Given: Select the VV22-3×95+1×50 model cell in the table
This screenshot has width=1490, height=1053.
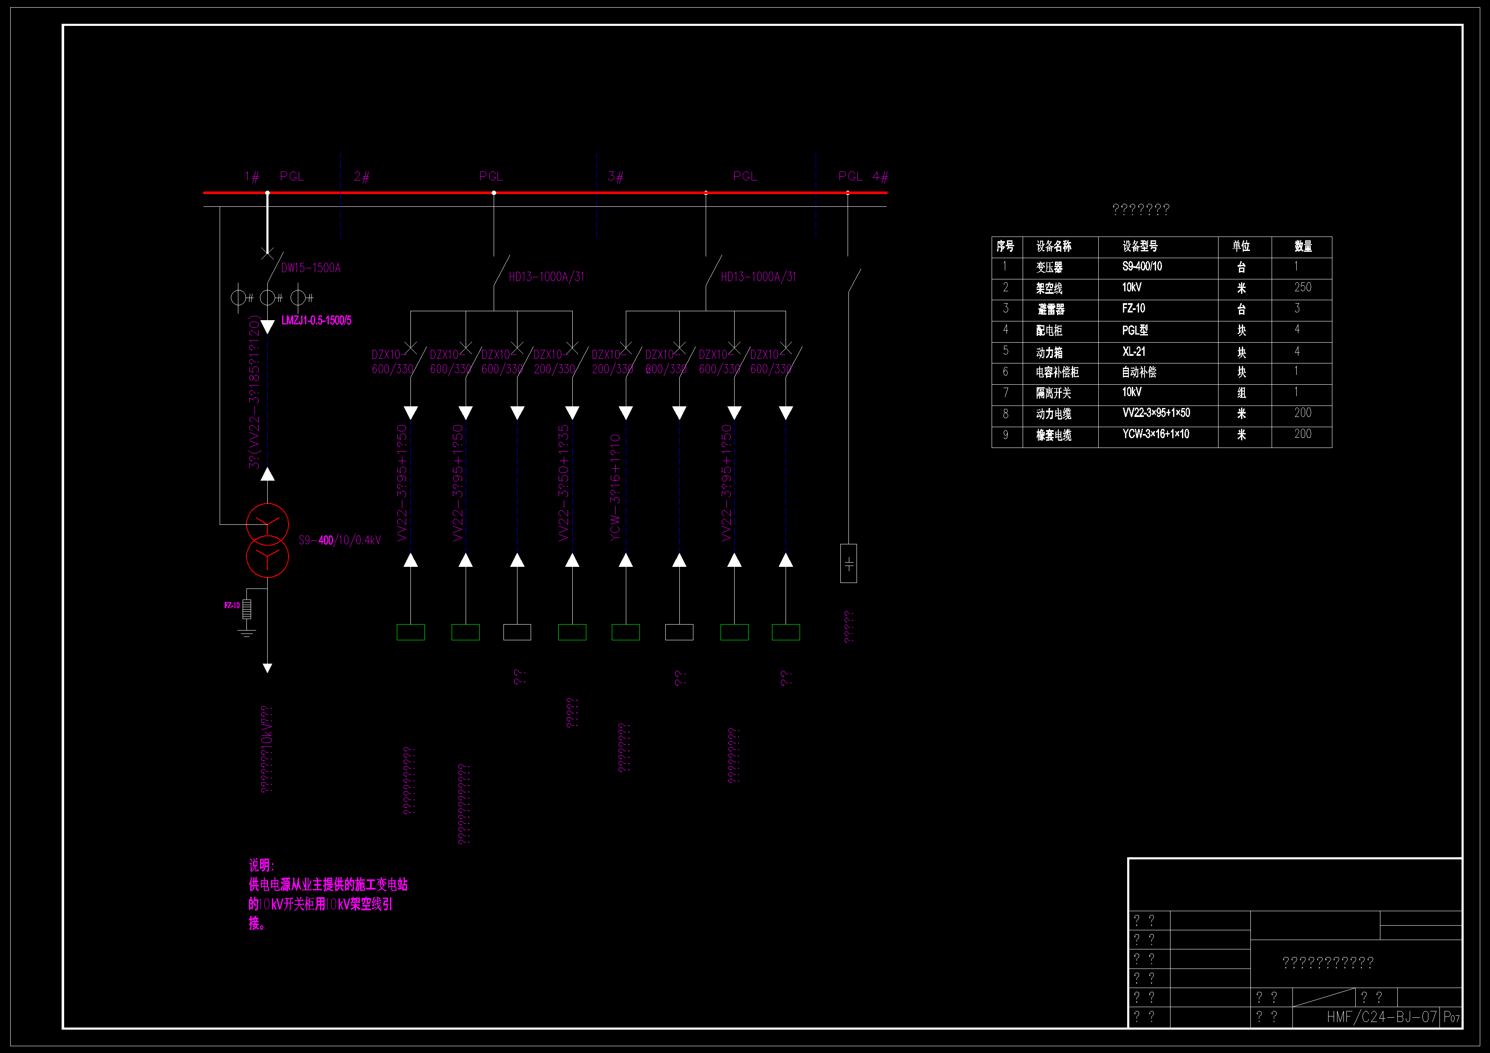Looking at the screenshot, I should coord(1156,413).
